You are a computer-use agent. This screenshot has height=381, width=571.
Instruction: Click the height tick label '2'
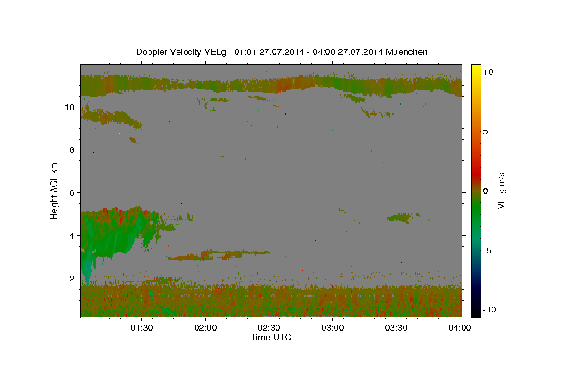[73, 279]
